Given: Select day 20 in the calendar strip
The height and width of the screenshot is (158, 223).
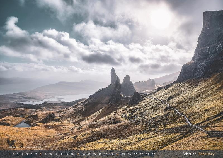Looking at the screenshot, I should [x=106, y=154].
